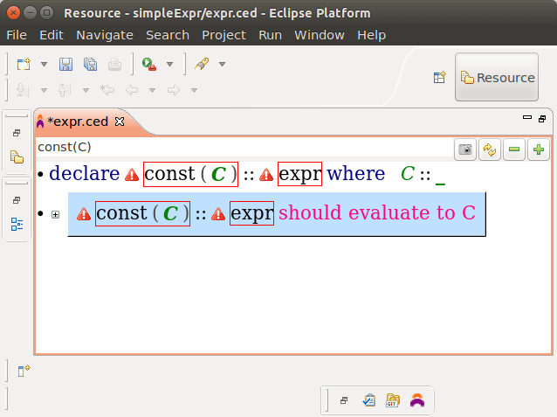Click the outline view icon in left sidebar
Image resolution: width=557 pixels, height=417 pixels.
point(17,224)
